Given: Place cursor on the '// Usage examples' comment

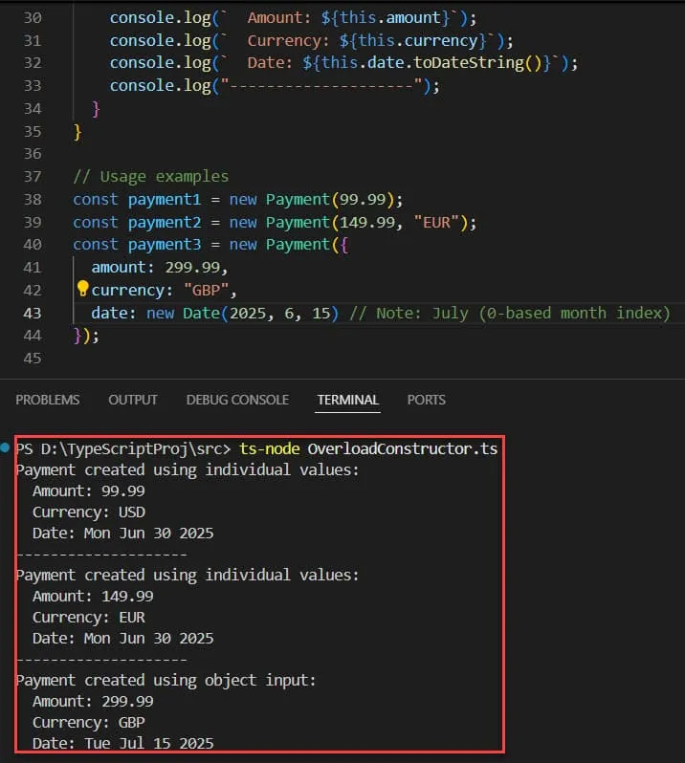Looking at the screenshot, I should tap(151, 176).
